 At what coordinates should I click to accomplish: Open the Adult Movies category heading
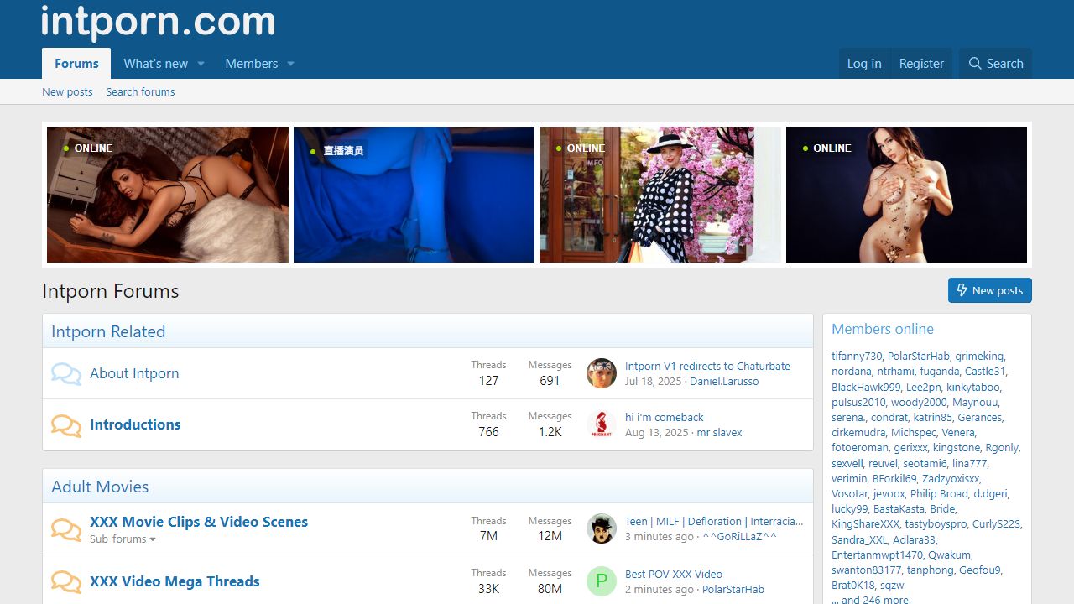tap(100, 487)
